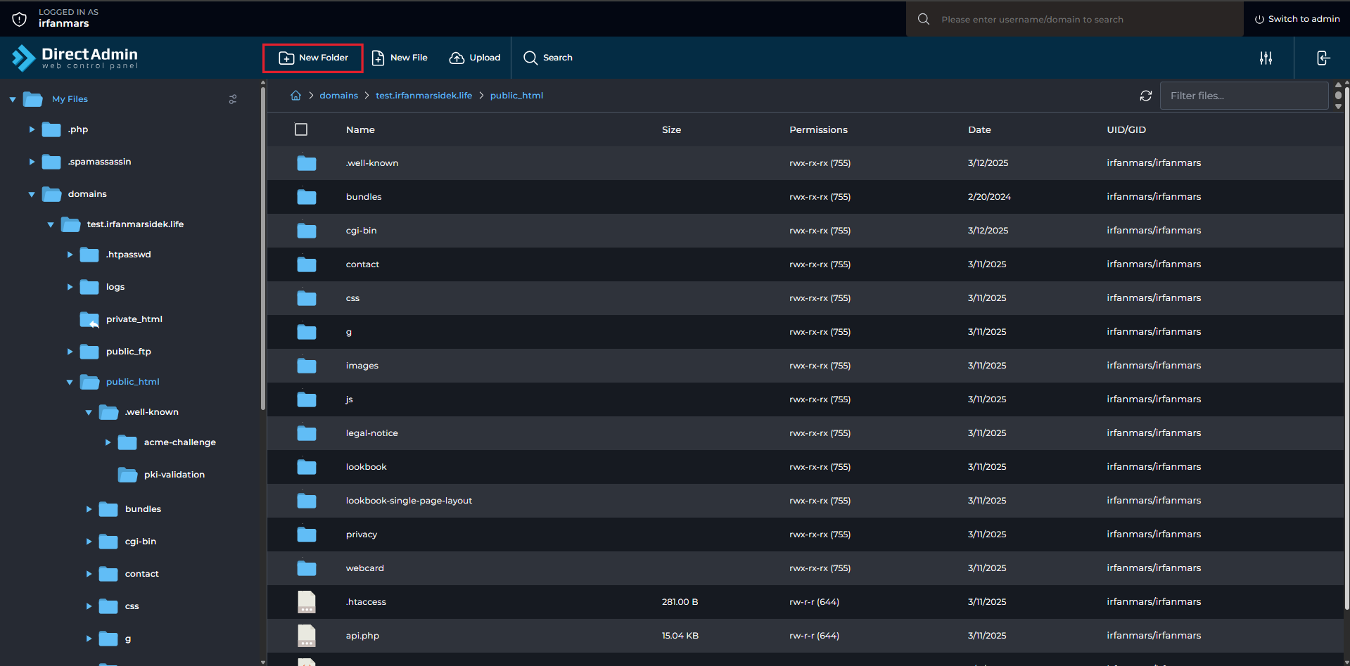Open the lookbook-single-page-layout folder
This screenshot has width=1350, height=666.
point(409,501)
